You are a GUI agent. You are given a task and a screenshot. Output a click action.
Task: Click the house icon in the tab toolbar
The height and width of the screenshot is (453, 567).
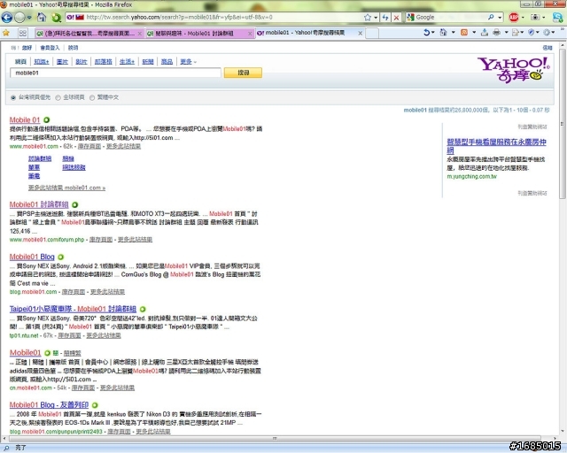(x=443, y=33)
